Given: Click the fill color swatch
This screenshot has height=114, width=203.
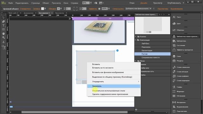Looking at the screenshot, I should pos(43,9).
